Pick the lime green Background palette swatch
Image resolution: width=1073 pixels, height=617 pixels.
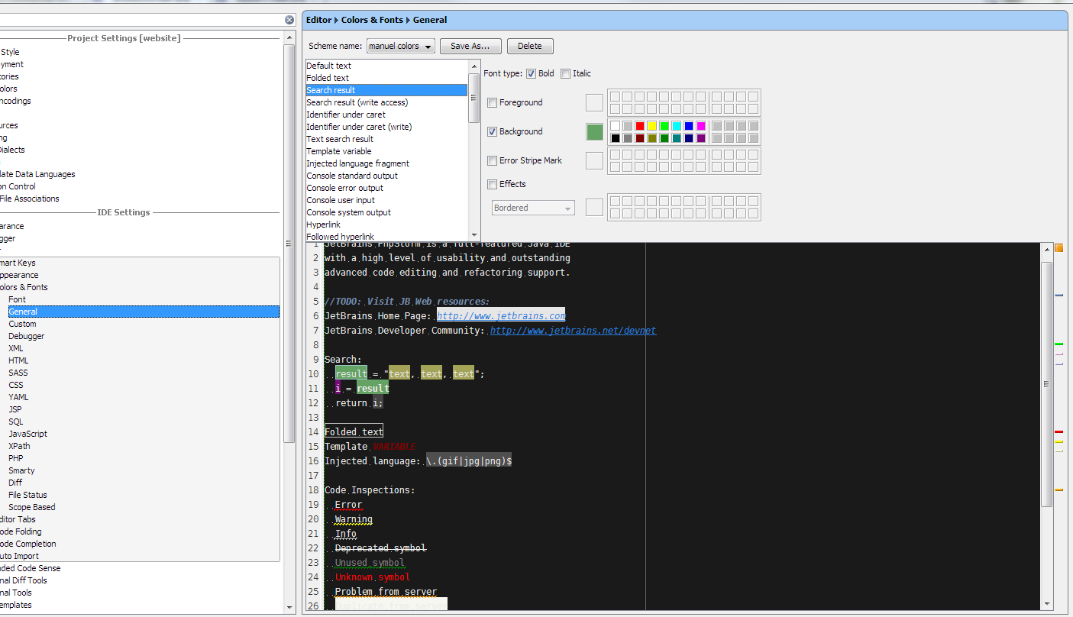pyautogui.click(x=664, y=126)
